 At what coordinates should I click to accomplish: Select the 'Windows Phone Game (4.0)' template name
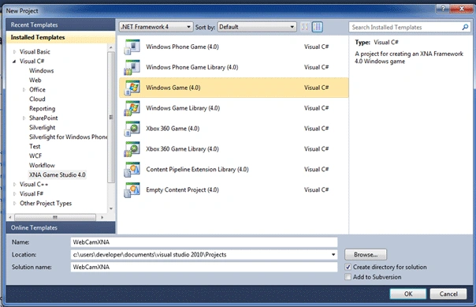point(182,47)
